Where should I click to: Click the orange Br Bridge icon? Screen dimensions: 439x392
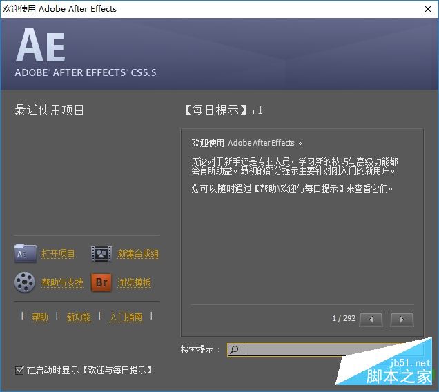click(101, 282)
